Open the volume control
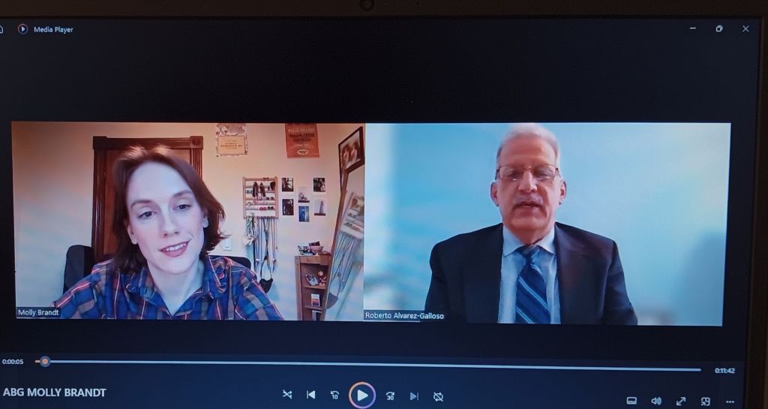The image size is (768, 409). click(x=656, y=401)
